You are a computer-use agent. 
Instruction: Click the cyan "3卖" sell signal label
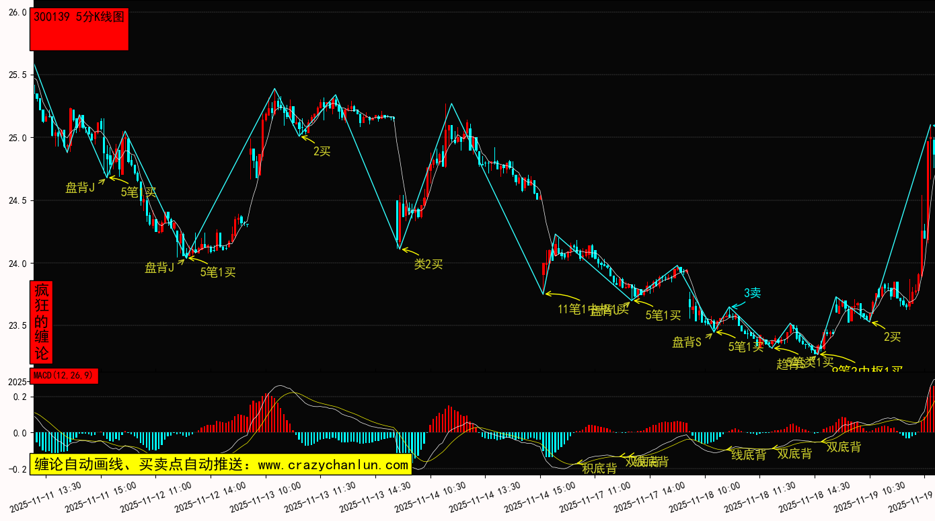click(752, 293)
